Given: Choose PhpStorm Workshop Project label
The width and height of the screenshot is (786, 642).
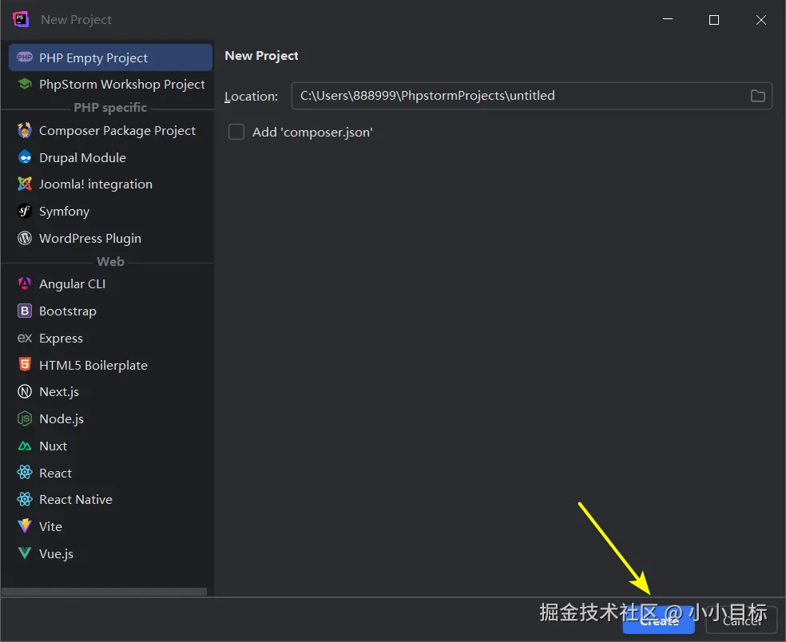Looking at the screenshot, I should pyautogui.click(x=121, y=84).
